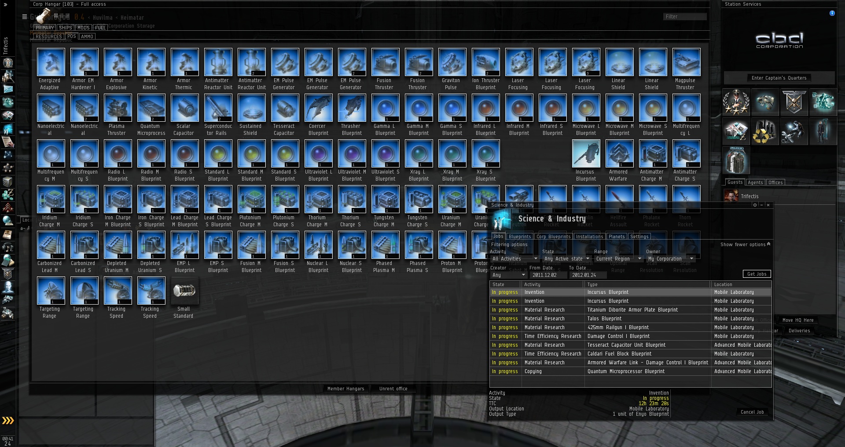Open the calculator icon in sidebar

(x=8, y=261)
